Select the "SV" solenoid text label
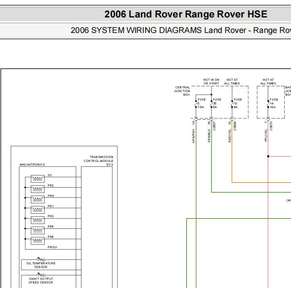This screenshot has height=288, width=291. pos(50,176)
